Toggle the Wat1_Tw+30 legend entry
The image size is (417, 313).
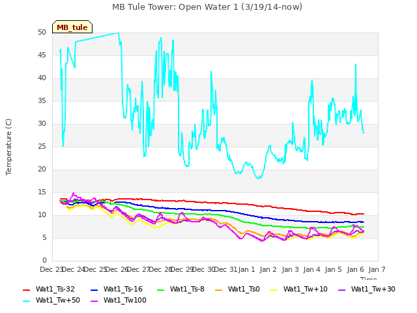366,289
